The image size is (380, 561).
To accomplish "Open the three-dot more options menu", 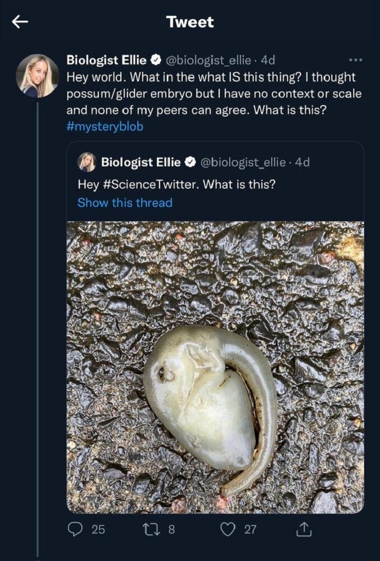I will pos(355,59).
